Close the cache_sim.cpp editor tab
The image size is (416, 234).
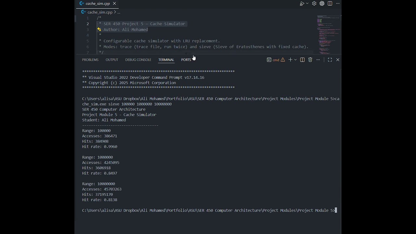[114, 4]
